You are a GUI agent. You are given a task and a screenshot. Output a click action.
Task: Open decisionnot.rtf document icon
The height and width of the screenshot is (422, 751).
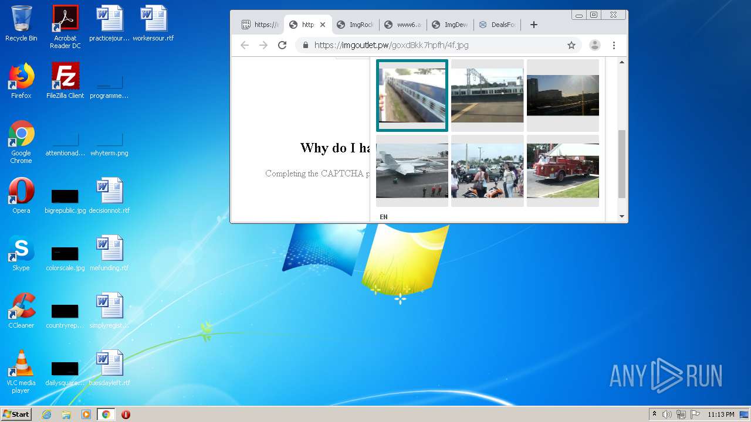109,196
